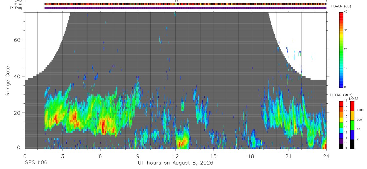Click the UT hours on August 8, 2026 title
The image size is (367, 169).
[175, 163]
